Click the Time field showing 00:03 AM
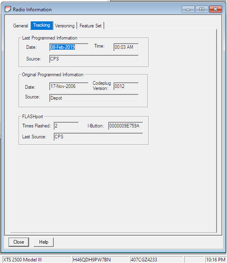Image resolution: width=227 pixels, height=263 pixels. coord(126,47)
